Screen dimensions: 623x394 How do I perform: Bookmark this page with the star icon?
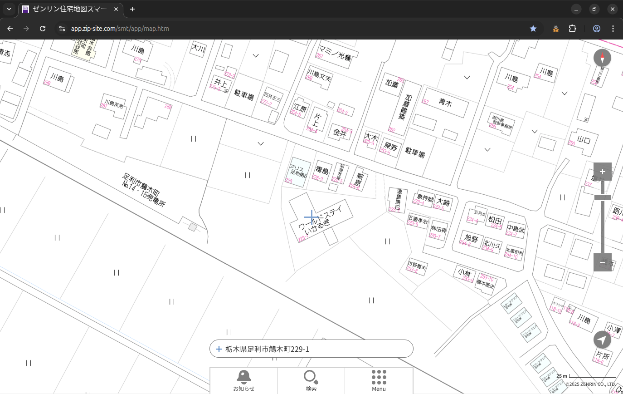click(x=533, y=29)
